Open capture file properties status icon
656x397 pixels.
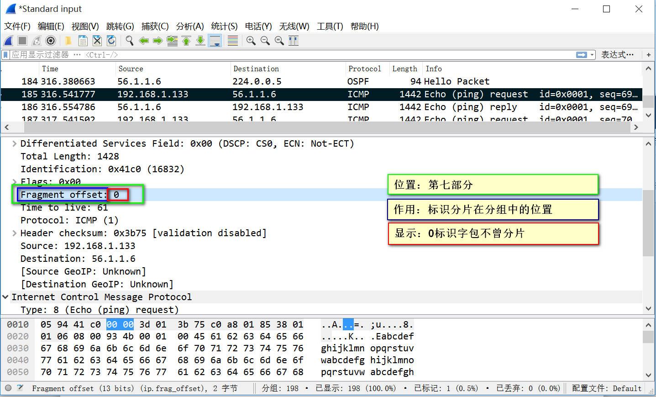tap(20, 388)
